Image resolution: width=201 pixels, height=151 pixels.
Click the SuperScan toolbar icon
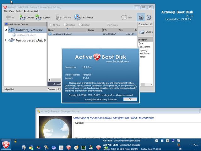pyautogui.click(x=43, y=18)
